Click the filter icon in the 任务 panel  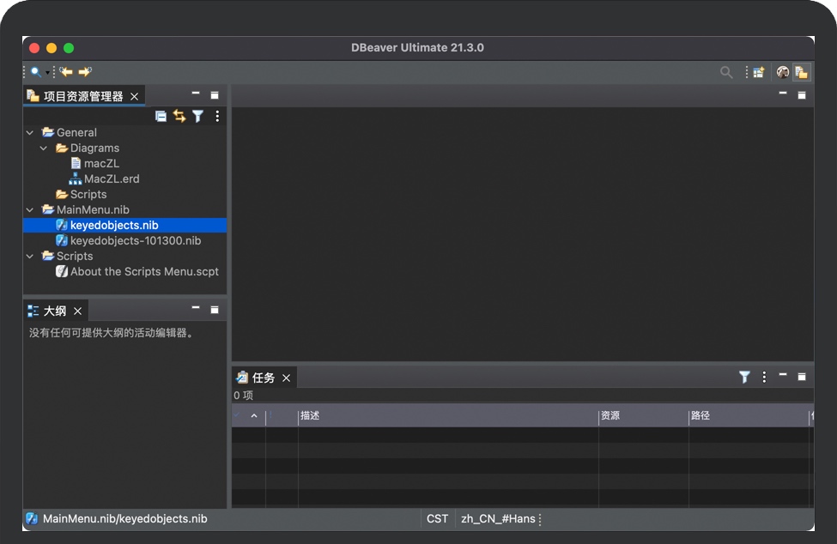click(x=744, y=377)
